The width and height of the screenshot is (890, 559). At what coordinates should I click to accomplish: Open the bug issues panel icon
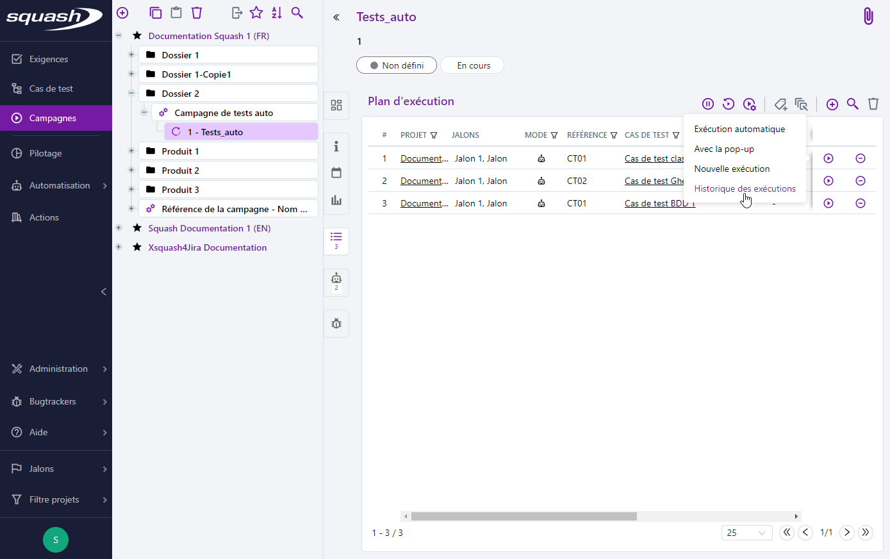pyautogui.click(x=336, y=324)
